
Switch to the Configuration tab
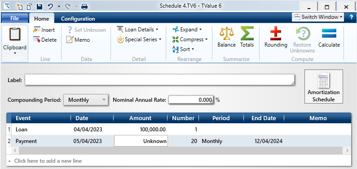point(78,19)
